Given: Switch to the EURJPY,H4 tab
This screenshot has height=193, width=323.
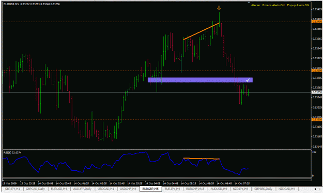Looking at the screenshot, I should point(173,189).
